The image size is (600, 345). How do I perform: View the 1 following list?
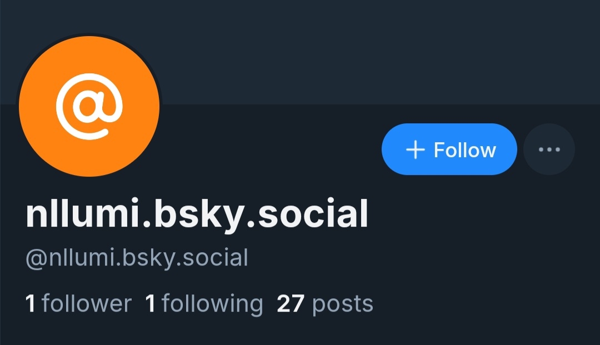click(204, 304)
